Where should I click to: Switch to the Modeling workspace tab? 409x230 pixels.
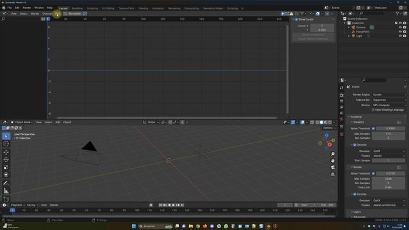[77, 8]
